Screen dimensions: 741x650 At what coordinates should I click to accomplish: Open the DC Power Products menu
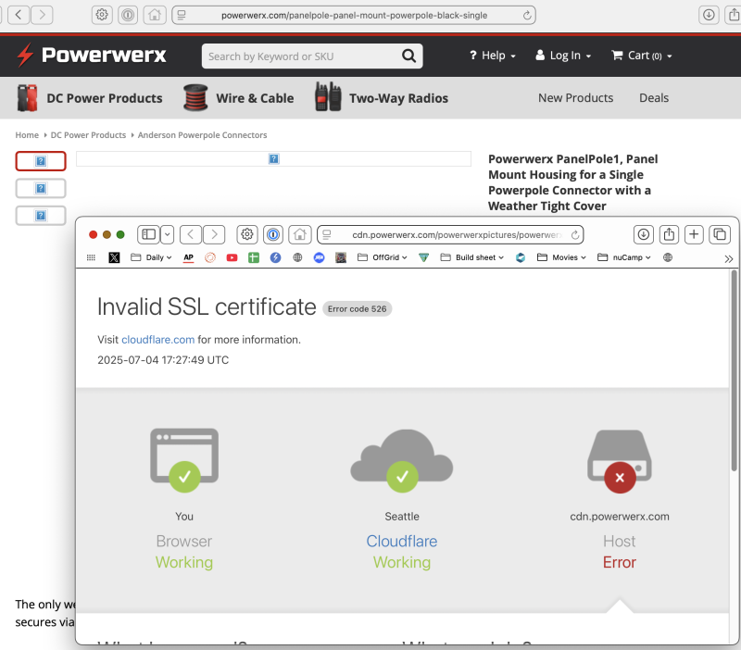tap(89, 98)
